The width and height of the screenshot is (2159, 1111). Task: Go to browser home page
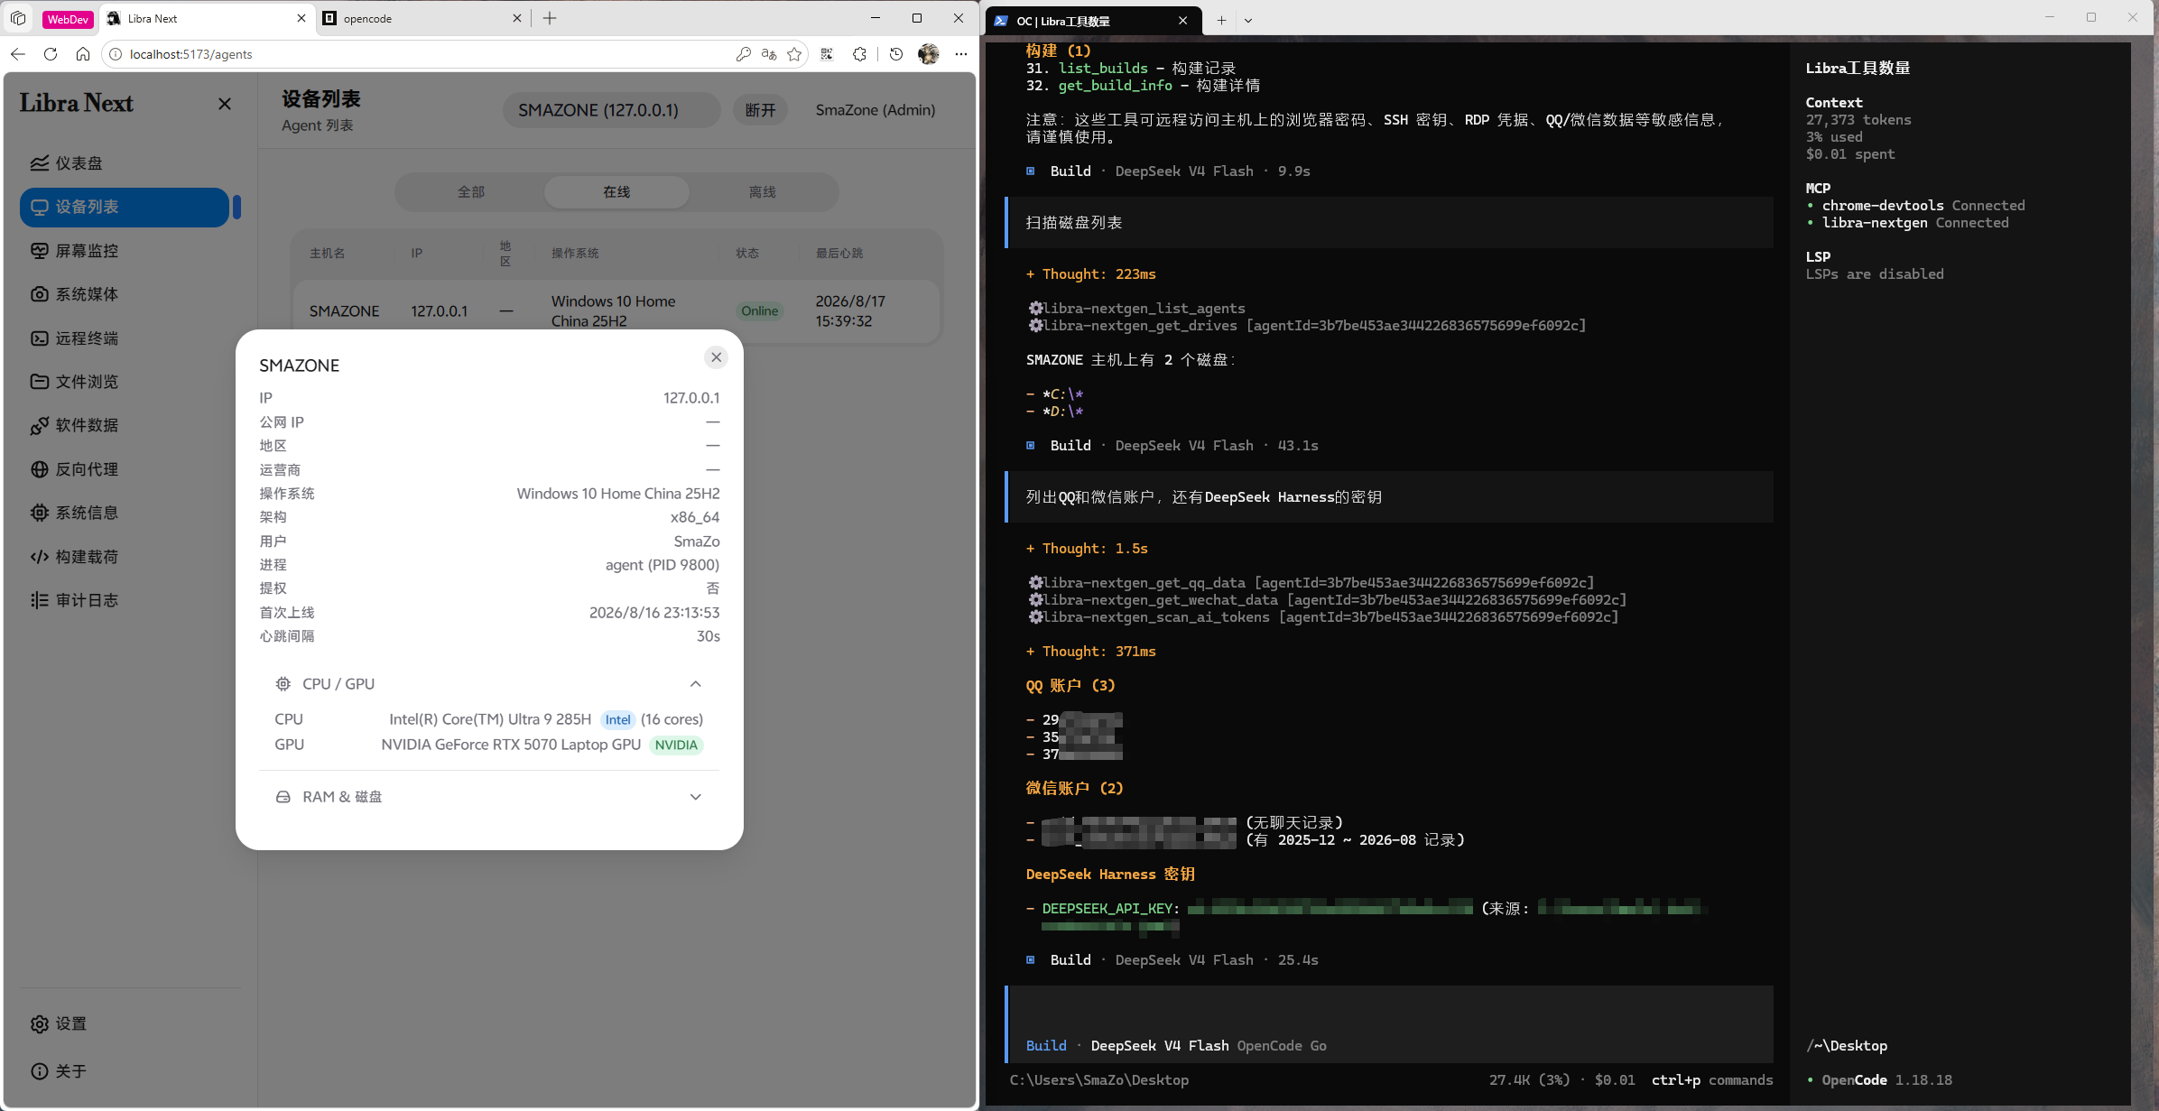pyautogui.click(x=83, y=54)
